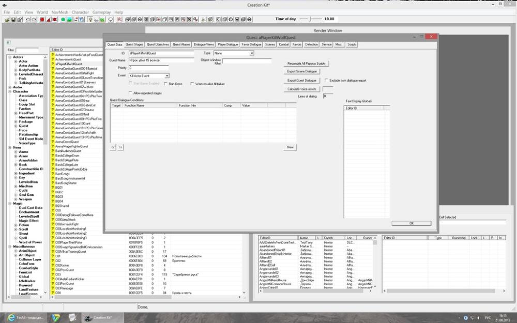Open the Google Drive taskbar icon
The image size is (517, 323).
(56, 318)
